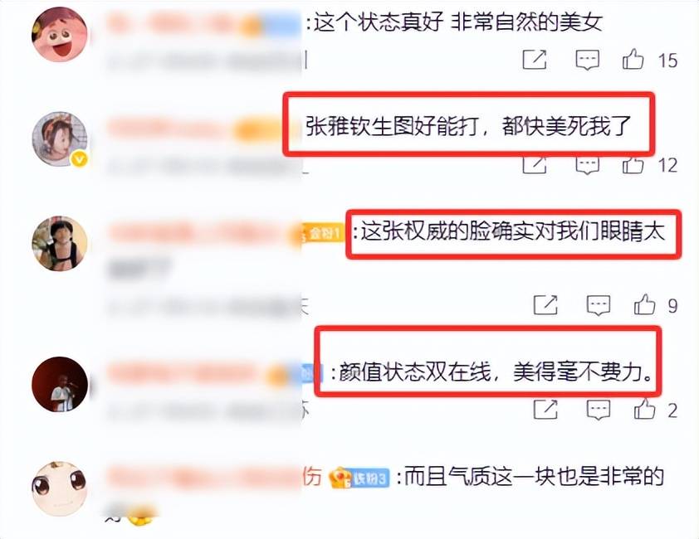Share the comment about 非常自然的美女
Screen dimensions: 699x539
[x=534, y=60]
